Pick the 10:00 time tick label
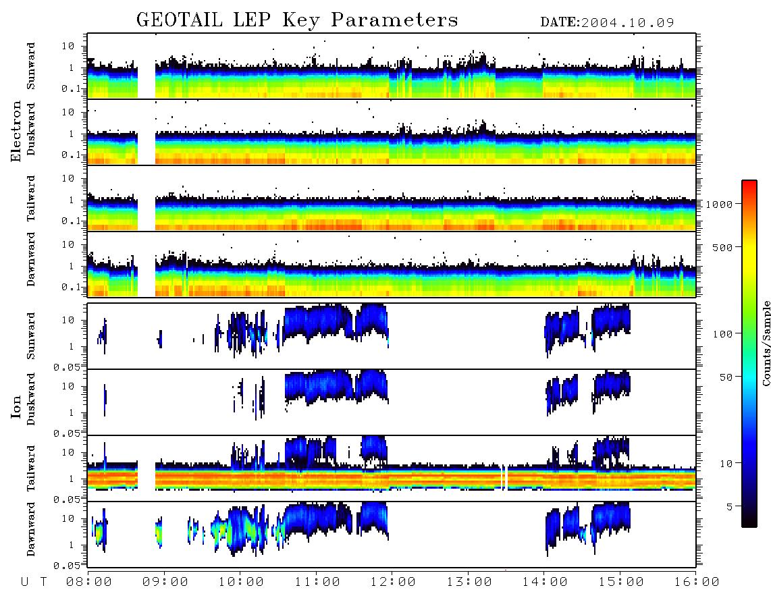Image resolution: width=771 pixels, height=594 pixels. point(241,582)
